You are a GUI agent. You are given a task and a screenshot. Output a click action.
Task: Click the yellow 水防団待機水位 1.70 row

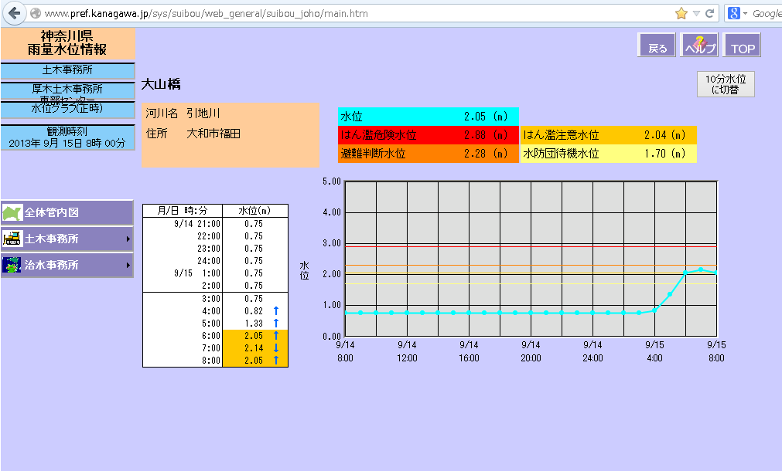(x=608, y=154)
